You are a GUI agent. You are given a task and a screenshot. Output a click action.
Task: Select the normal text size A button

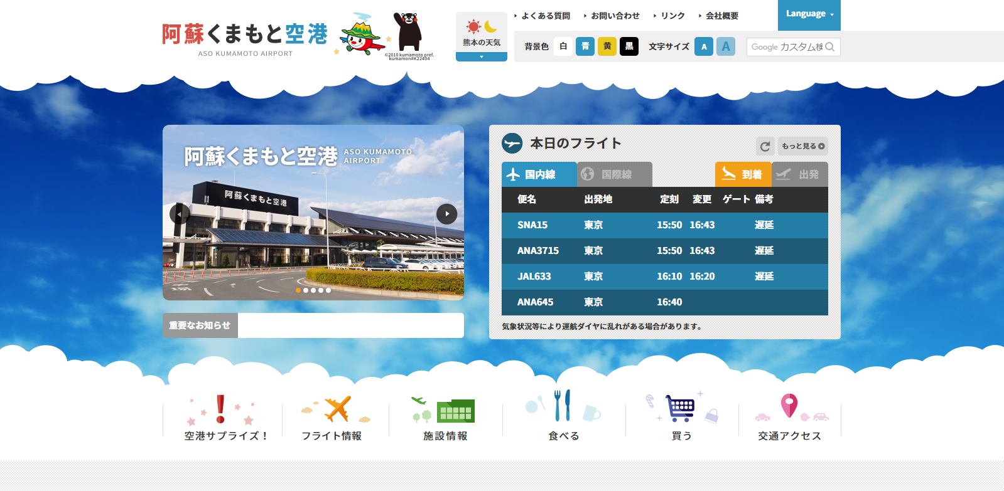click(x=704, y=46)
